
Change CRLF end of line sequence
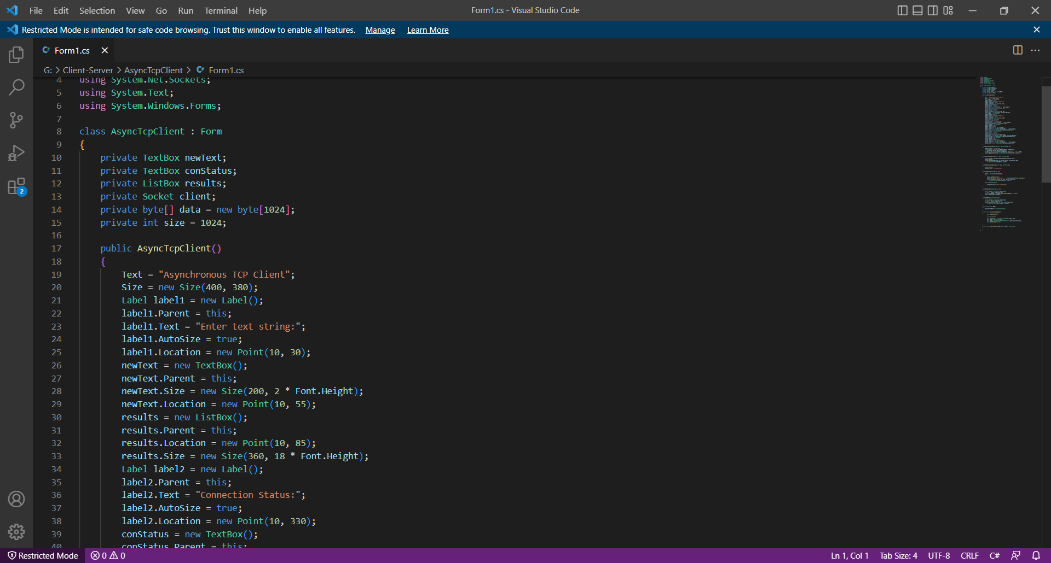tap(969, 555)
